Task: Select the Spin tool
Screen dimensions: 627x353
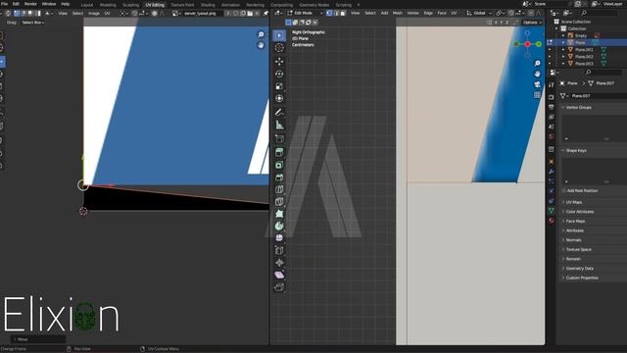Action: click(279, 226)
